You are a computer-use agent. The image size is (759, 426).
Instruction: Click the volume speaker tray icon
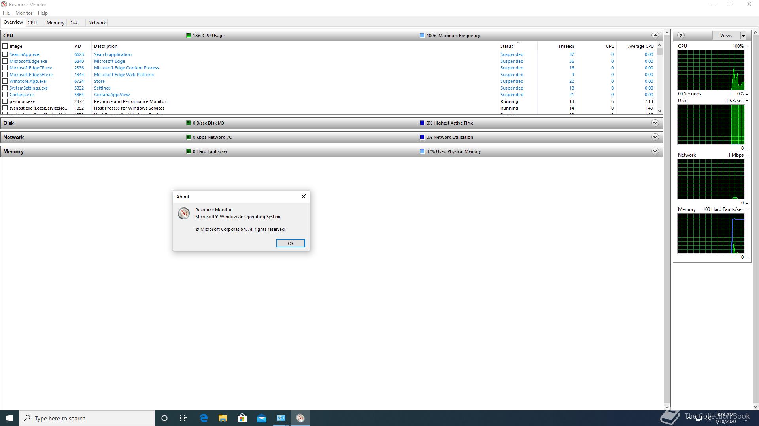pos(708,418)
